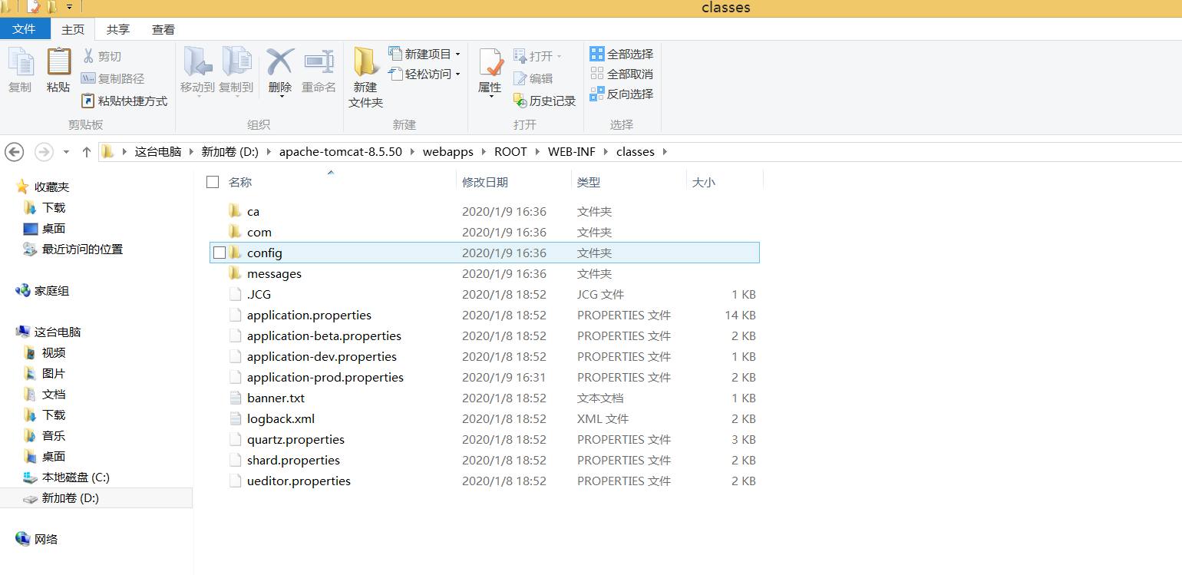
Task: Switch to the Share (共享) ribbon tab
Action: coord(118,29)
